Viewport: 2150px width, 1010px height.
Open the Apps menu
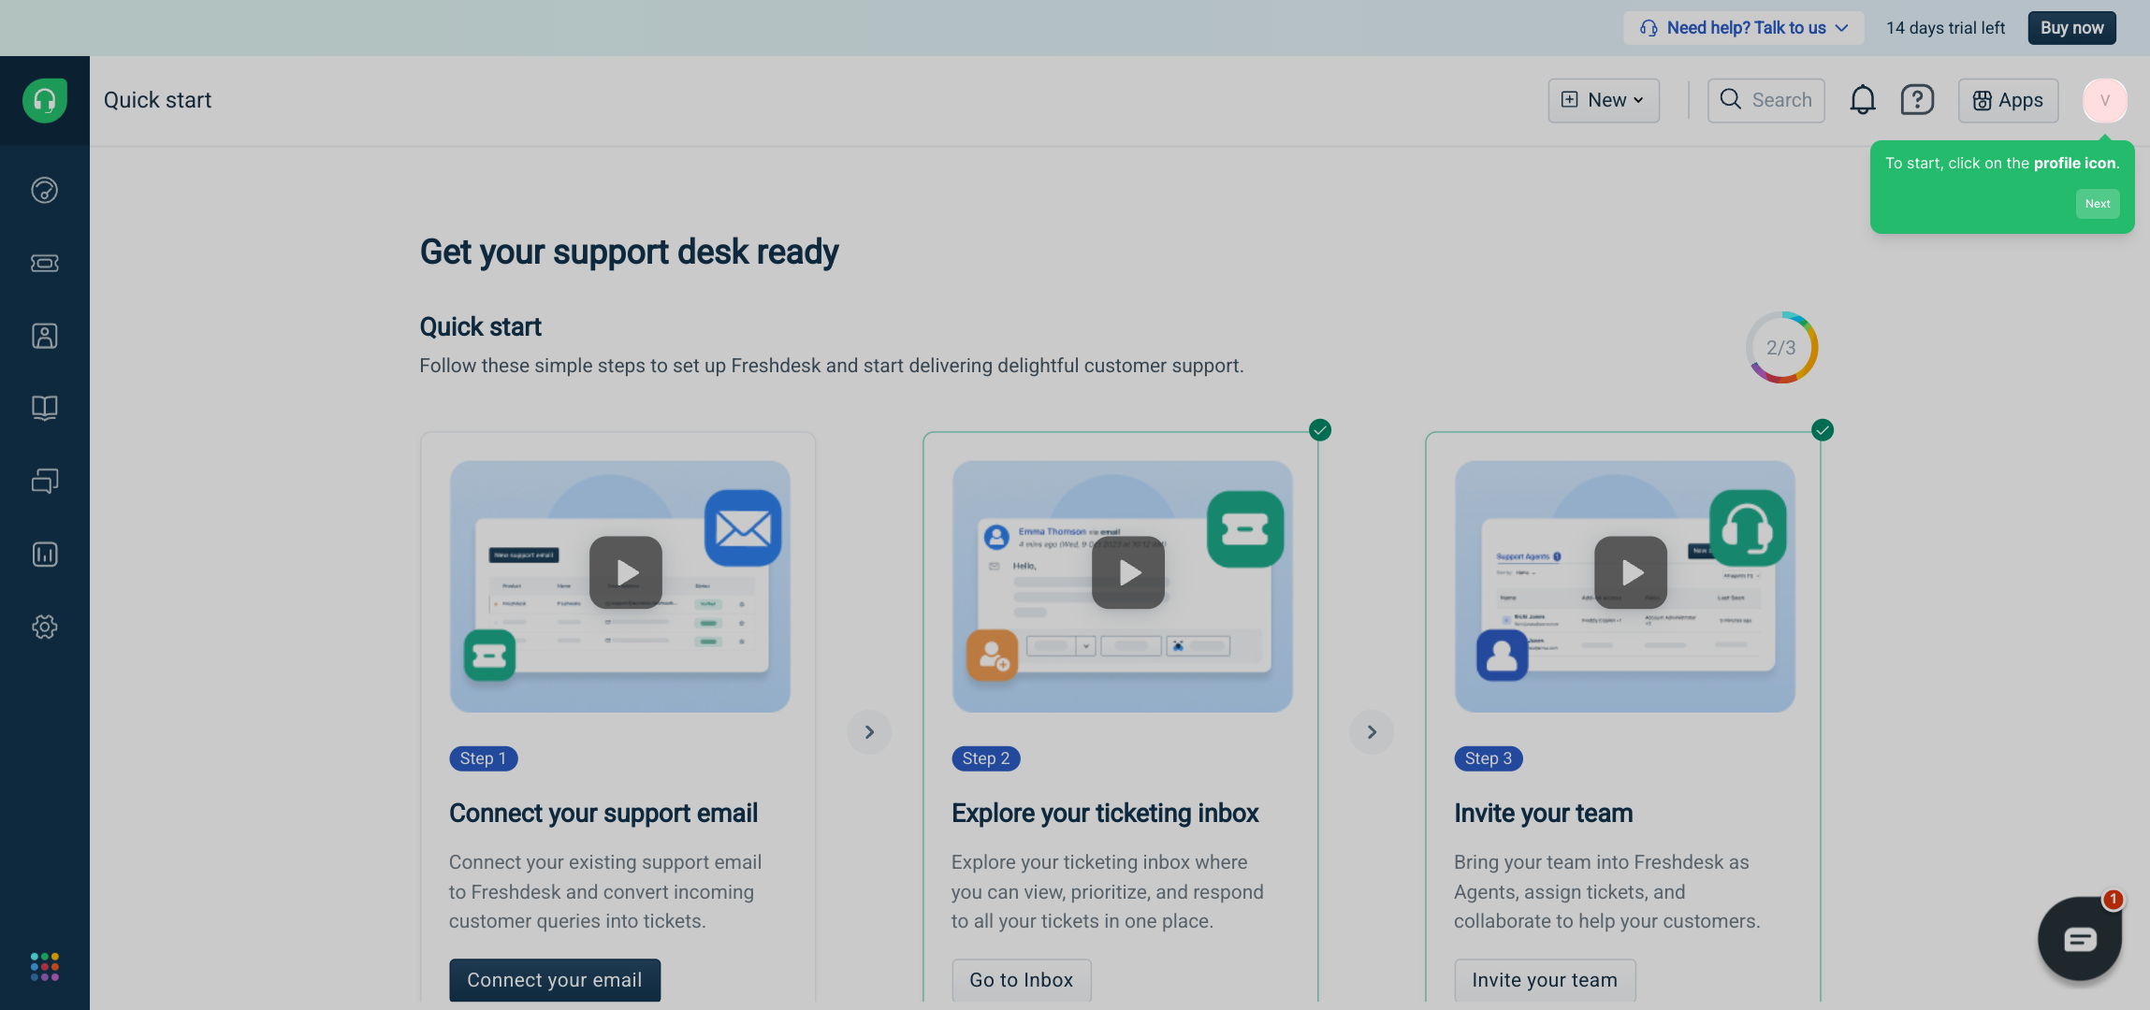tap(2008, 100)
